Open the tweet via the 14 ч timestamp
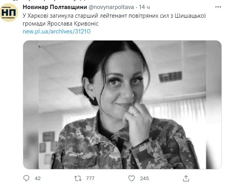The width and height of the screenshot is (227, 186). point(144,7)
